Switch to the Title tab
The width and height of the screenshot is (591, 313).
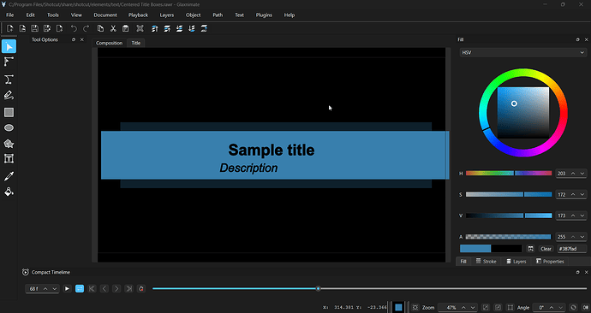[135, 43]
